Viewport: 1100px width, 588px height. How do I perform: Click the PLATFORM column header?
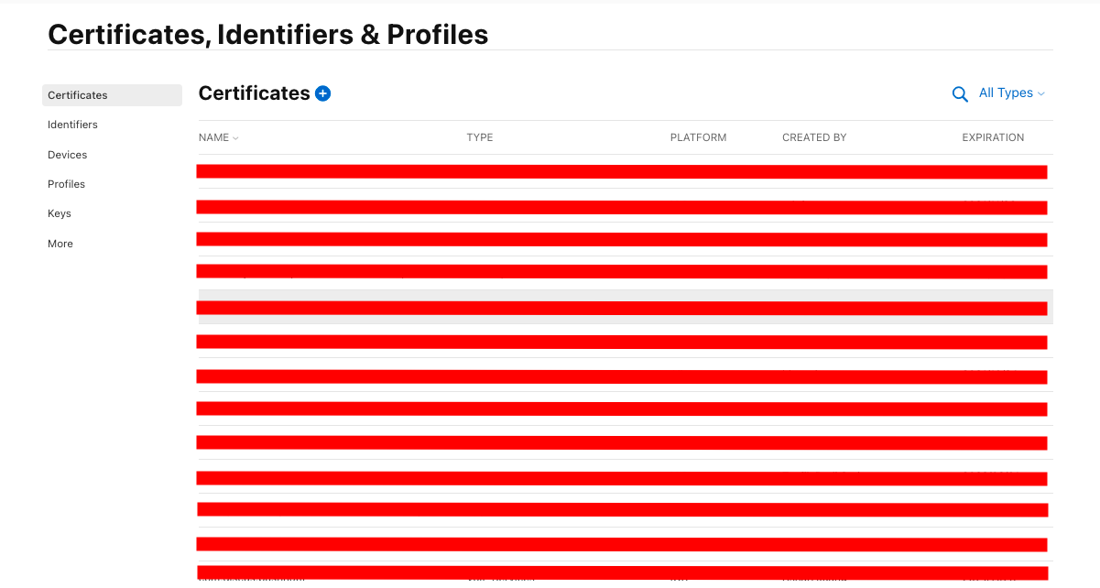pyautogui.click(x=698, y=137)
